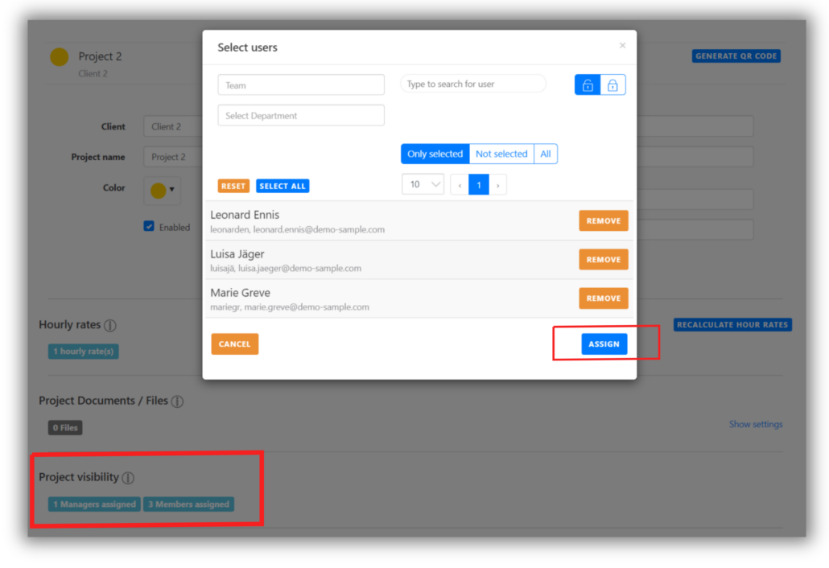Remove Luisa Jäger from selection
829x568 pixels.
(x=603, y=260)
